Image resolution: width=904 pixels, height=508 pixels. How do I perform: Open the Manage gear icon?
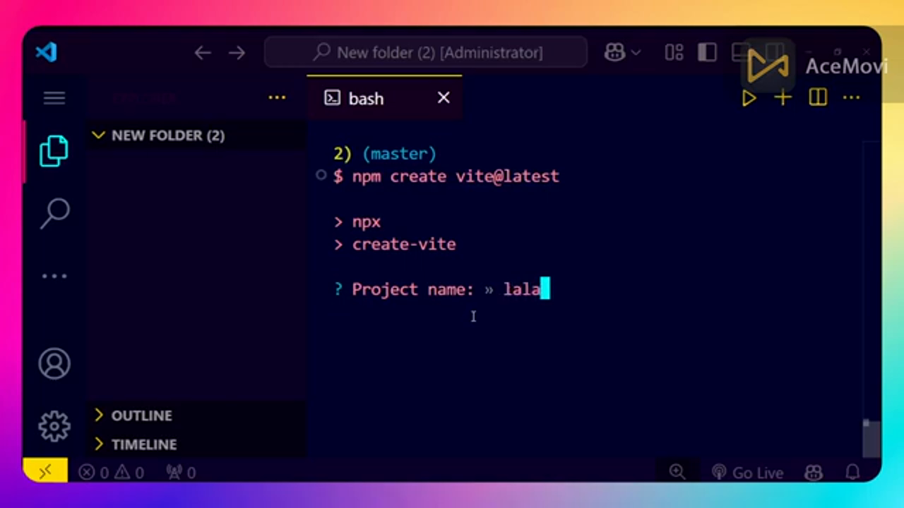click(x=54, y=426)
